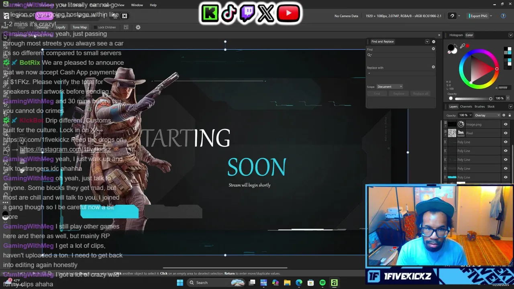Click the Windows taskbar Search box
The height and width of the screenshot is (289, 514).
(215, 283)
